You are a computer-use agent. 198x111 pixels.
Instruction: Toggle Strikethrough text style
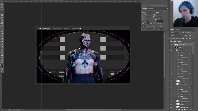click(x=161, y=23)
